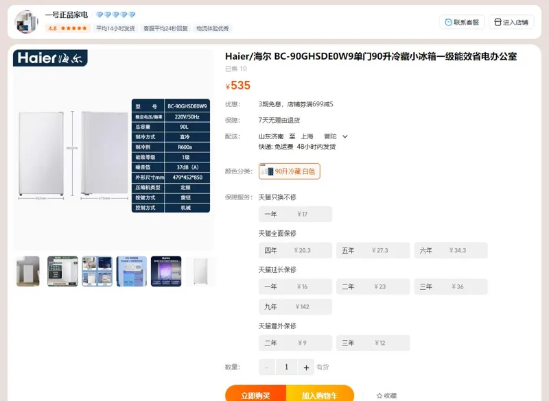Click the main product specification image
Screen dimensions: 549x401
coord(113,150)
